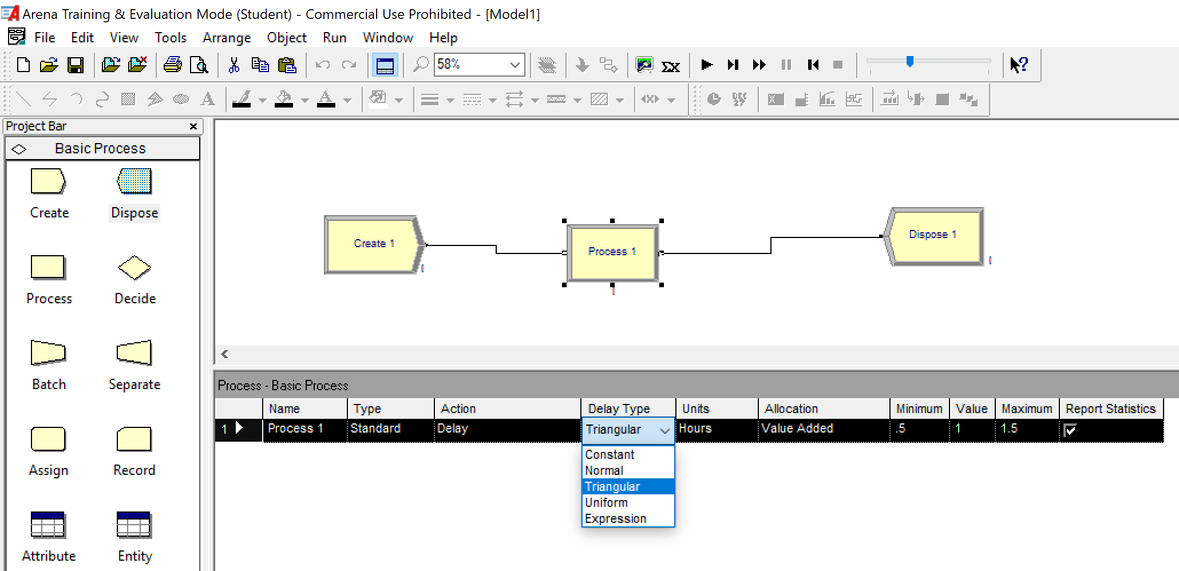Image resolution: width=1179 pixels, height=571 pixels.
Task: Save the model with Save icon
Action: [x=76, y=65]
